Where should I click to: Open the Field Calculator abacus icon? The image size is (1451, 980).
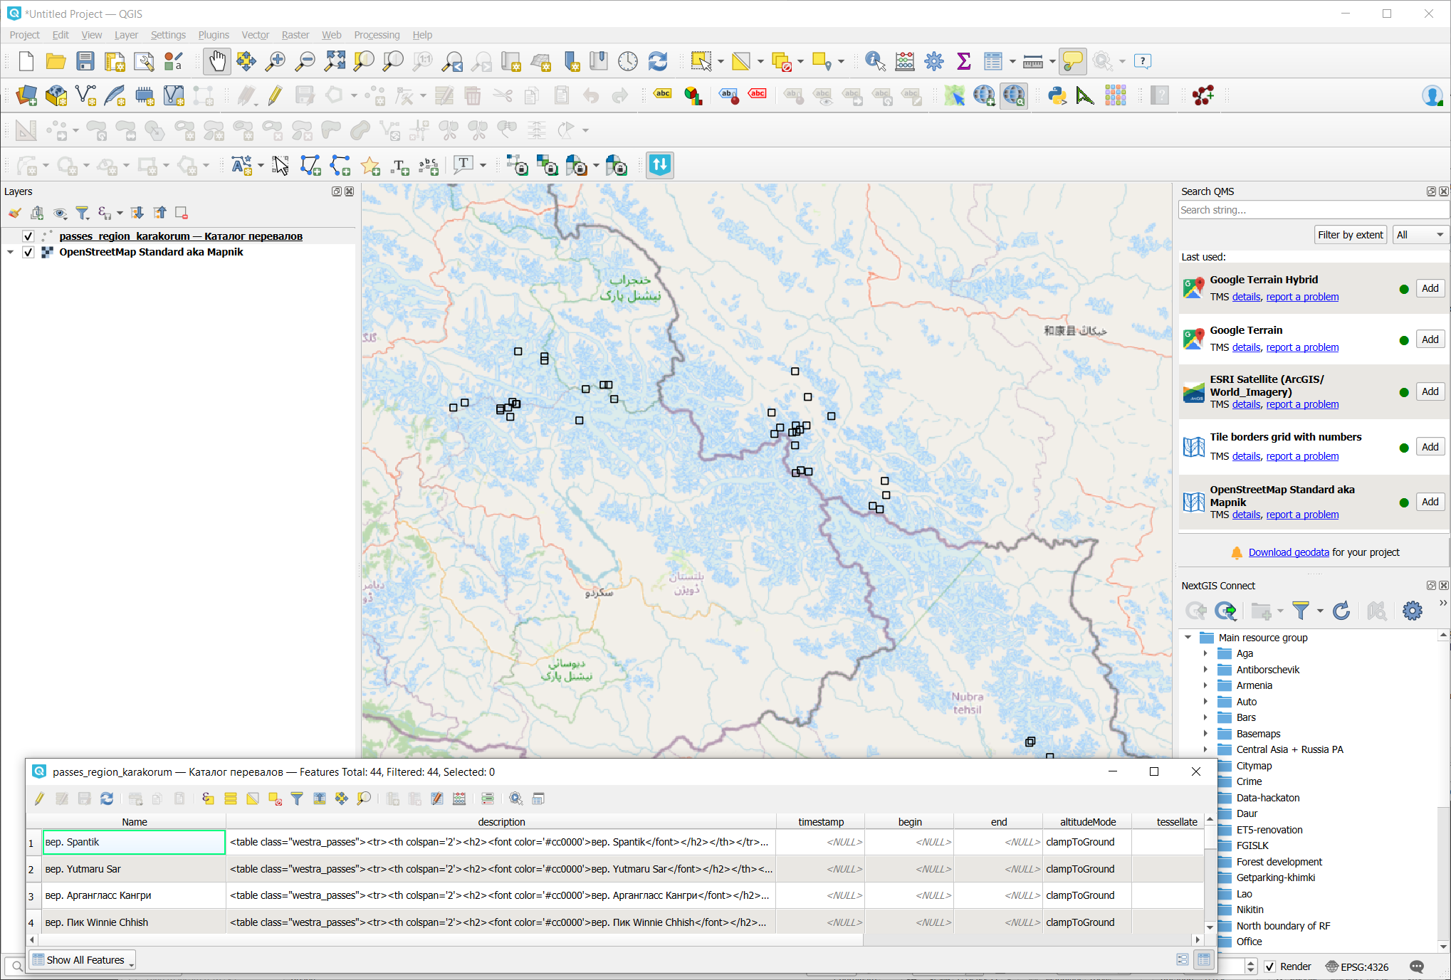(905, 61)
